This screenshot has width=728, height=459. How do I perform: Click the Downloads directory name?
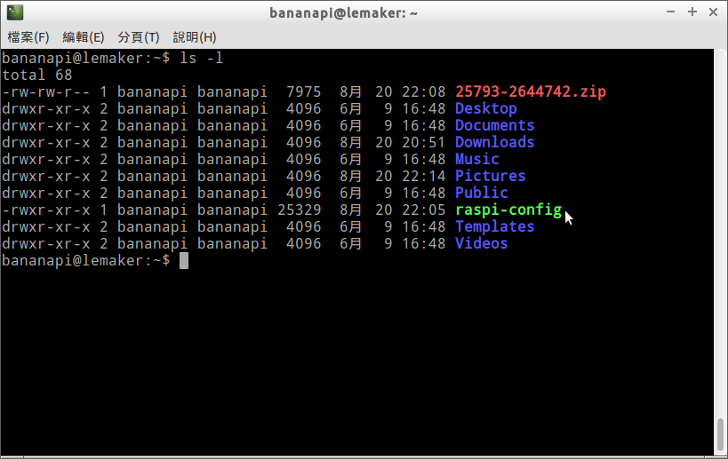point(494,142)
